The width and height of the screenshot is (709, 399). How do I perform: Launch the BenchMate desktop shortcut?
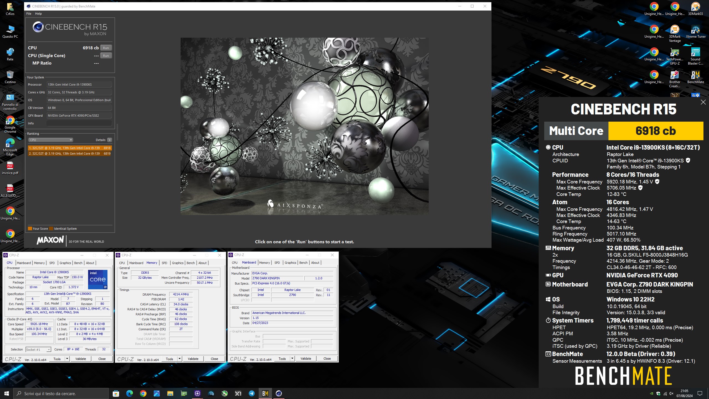point(695,77)
